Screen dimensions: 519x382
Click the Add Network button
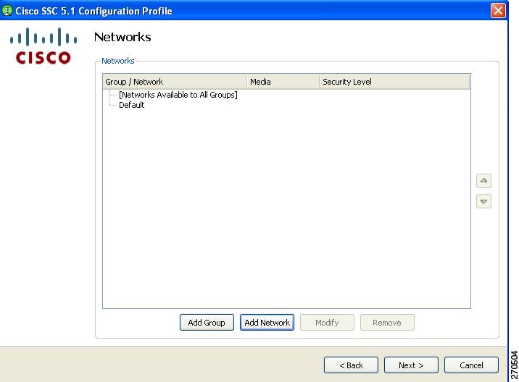coord(267,323)
